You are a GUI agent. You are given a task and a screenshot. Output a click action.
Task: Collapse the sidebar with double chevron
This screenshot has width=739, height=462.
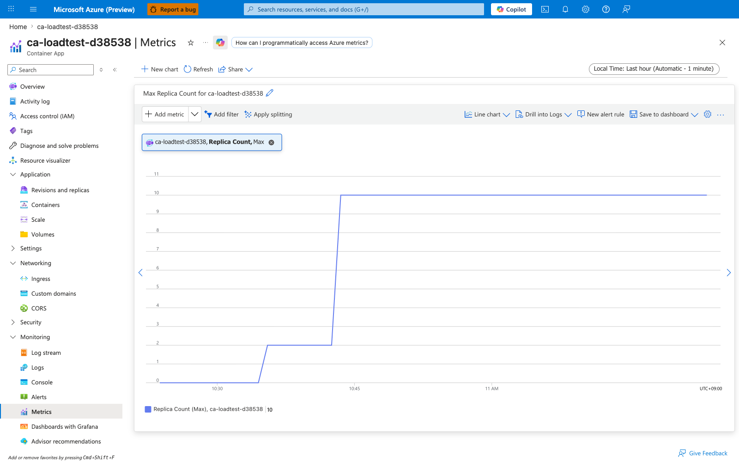pos(115,70)
